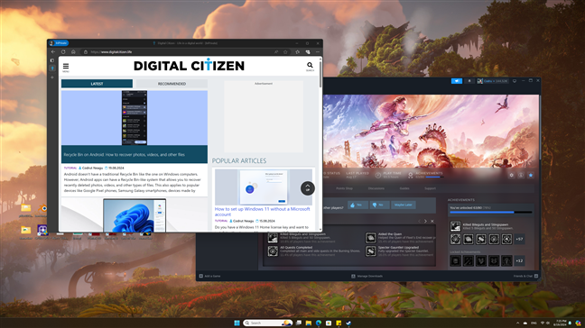Click the Edge address bar URL
The height and width of the screenshot is (328, 585).
[111, 52]
